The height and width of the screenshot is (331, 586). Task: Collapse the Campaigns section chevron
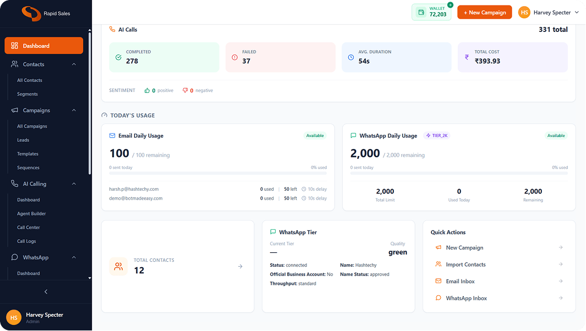tap(74, 110)
